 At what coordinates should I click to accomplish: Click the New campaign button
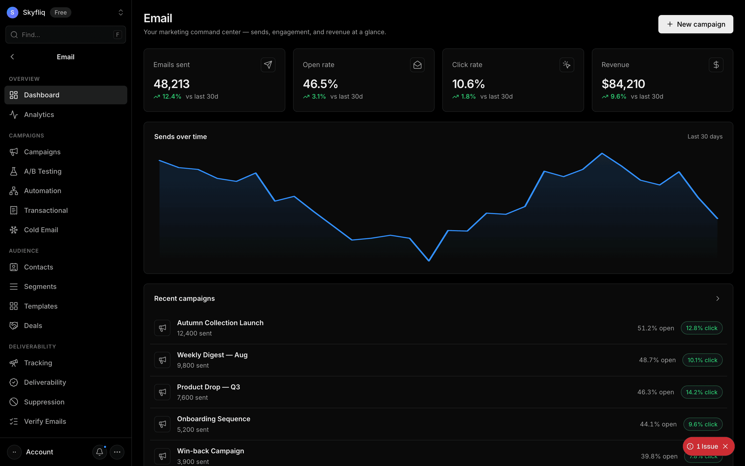(x=695, y=24)
